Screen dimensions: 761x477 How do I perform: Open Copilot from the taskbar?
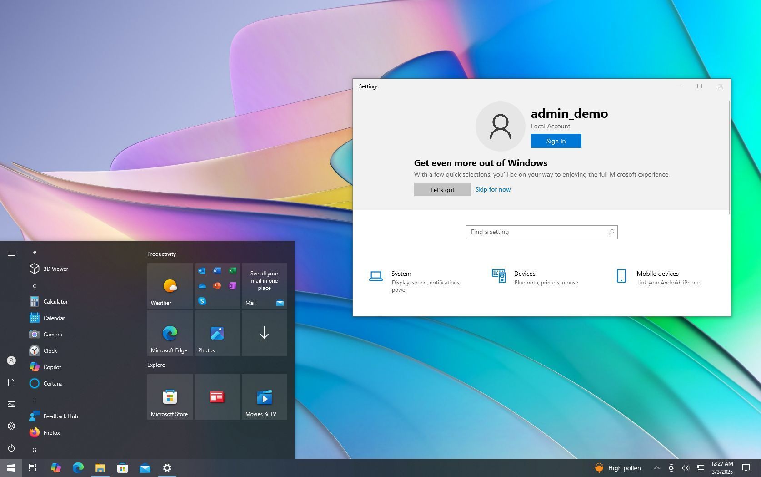[55, 467]
